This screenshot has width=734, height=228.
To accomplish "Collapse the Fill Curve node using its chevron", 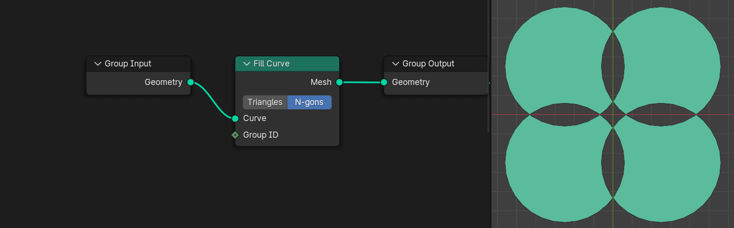I will click(x=246, y=64).
